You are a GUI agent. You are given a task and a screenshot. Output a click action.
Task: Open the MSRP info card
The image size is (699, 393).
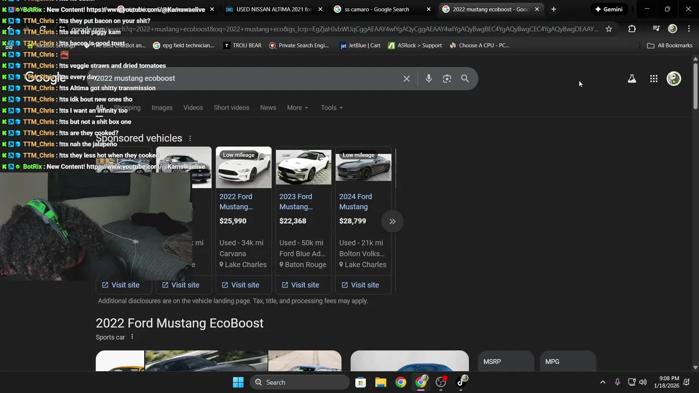pos(506,361)
